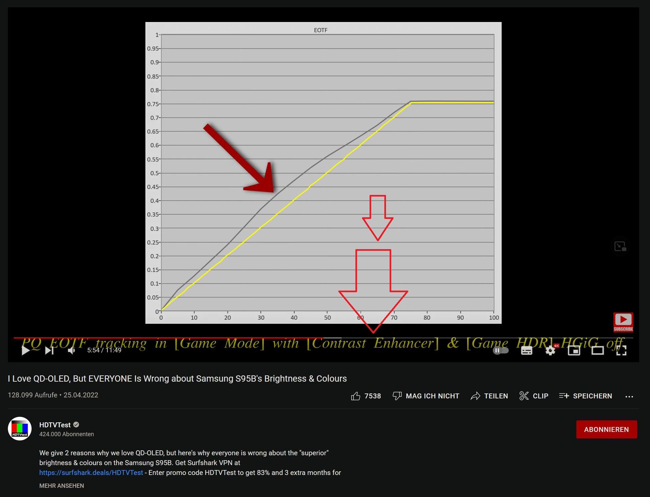This screenshot has height=497, width=650.
Task: Open the three-dot more actions menu
Action: tap(629, 396)
